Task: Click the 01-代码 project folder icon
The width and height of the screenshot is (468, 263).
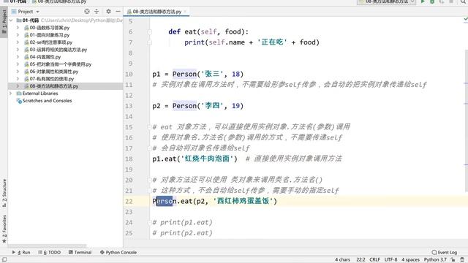Action: pyautogui.click(x=19, y=20)
